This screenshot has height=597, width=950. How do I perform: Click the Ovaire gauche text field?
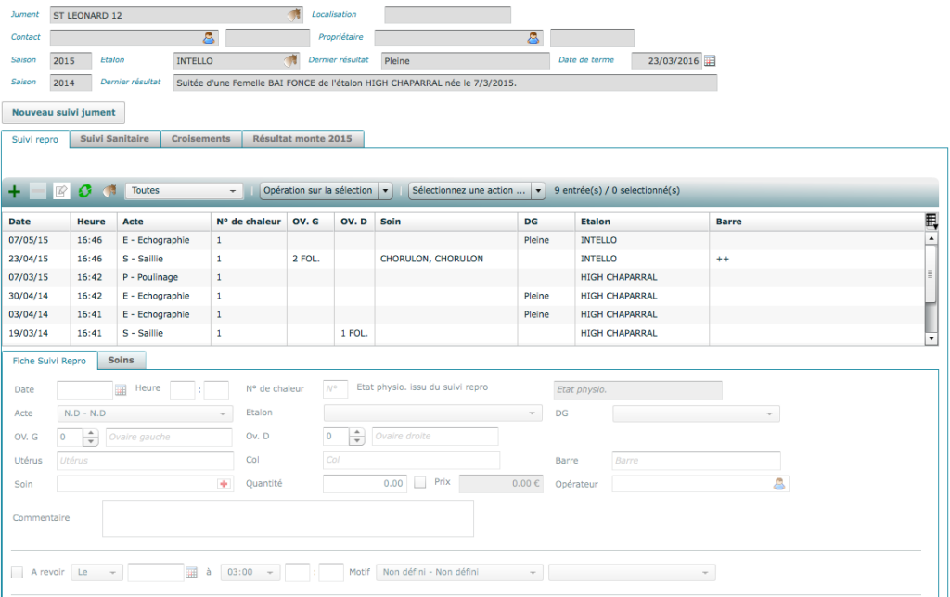(x=169, y=438)
